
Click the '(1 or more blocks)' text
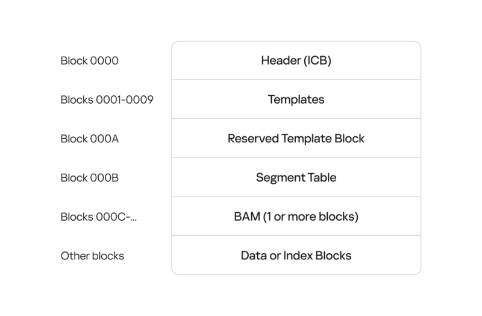click(311, 216)
